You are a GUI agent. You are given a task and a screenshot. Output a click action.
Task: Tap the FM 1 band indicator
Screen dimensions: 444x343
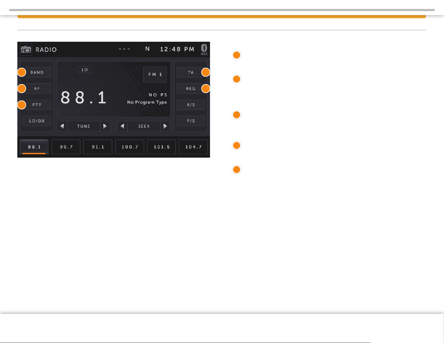[x=155, y=74]
